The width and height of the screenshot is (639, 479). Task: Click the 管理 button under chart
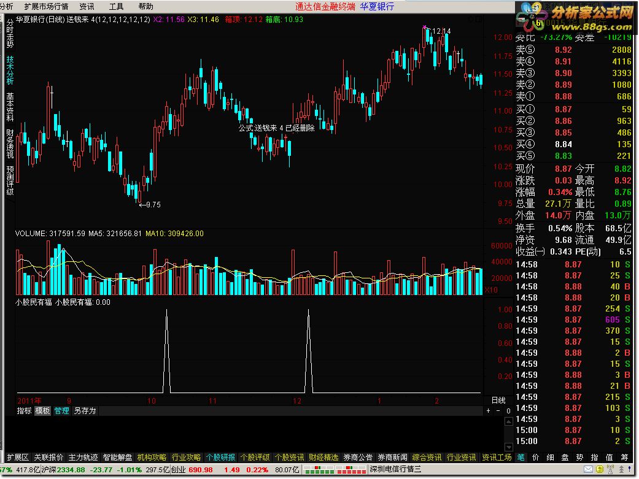pos(61,410)
